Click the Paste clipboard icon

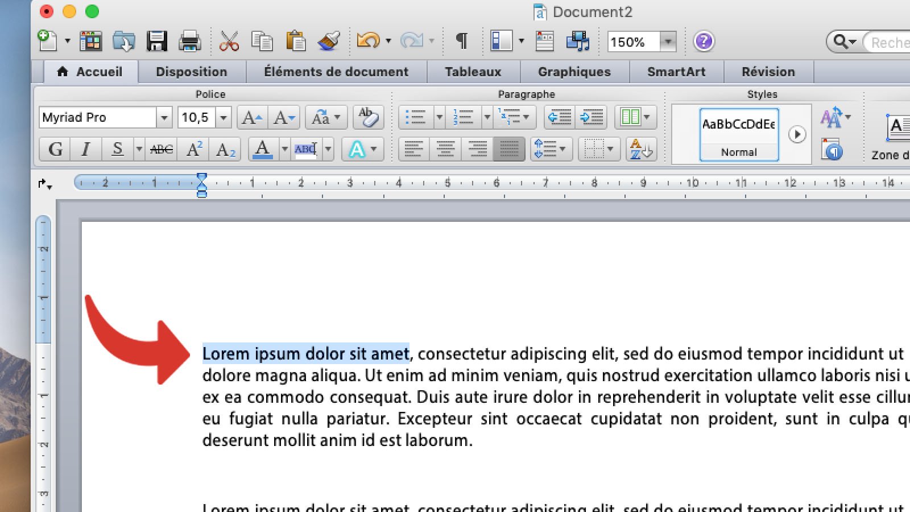[x=297, y=41]
